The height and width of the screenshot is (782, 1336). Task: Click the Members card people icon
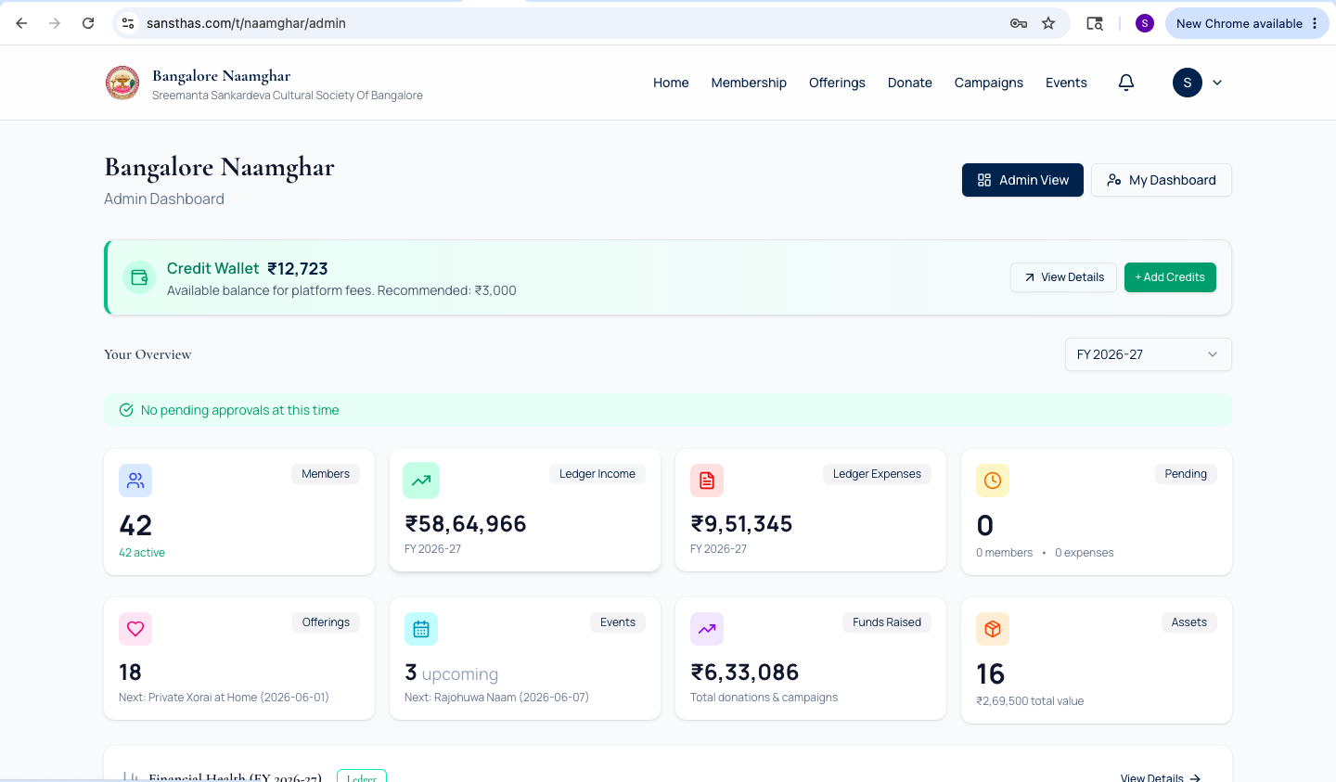pos(135,481)
